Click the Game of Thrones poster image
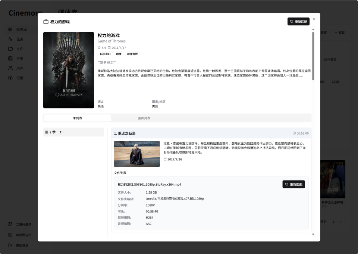This screenshot has height=254, width=358. (x=69, y=70)
